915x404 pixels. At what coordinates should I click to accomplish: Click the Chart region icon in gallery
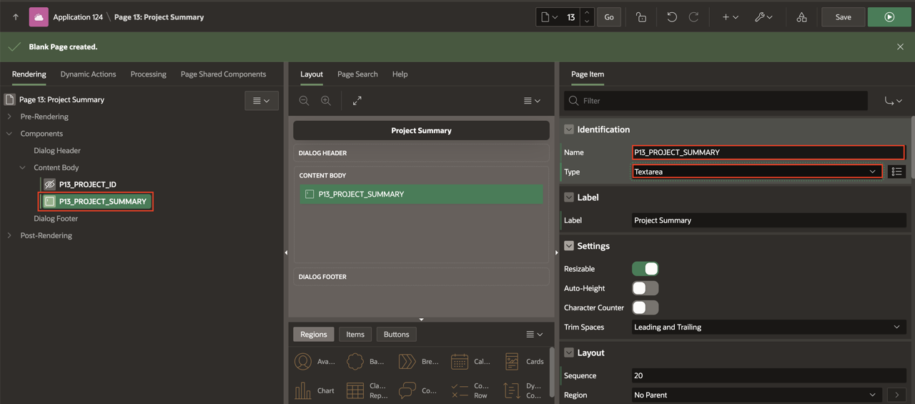click(x=303, y=390)
